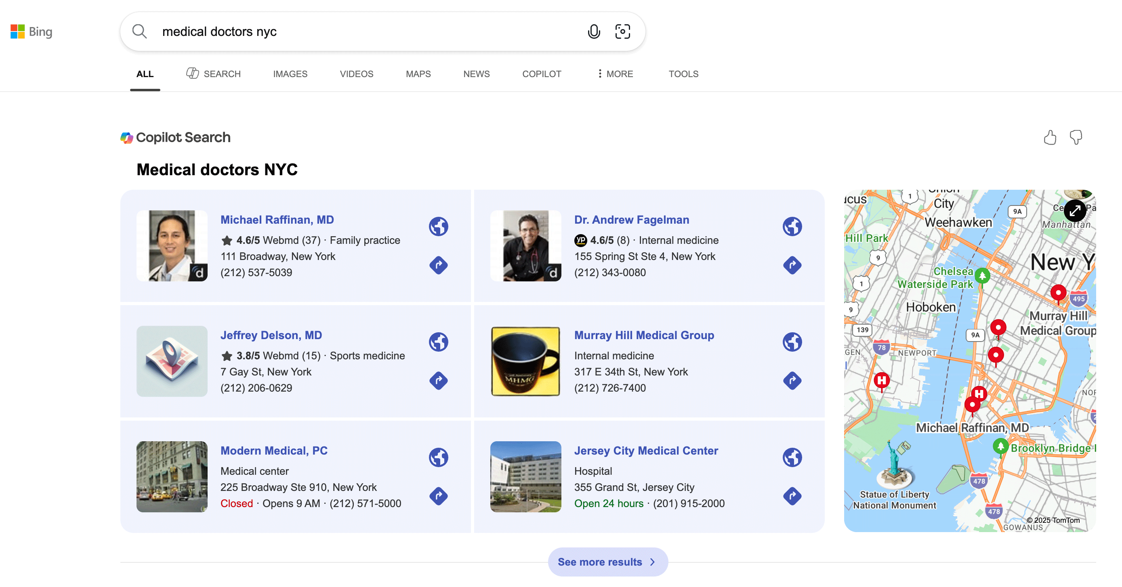Expand the map to full view
Viewport: 1122px width, 587px height.
(x=1074, y=211)
